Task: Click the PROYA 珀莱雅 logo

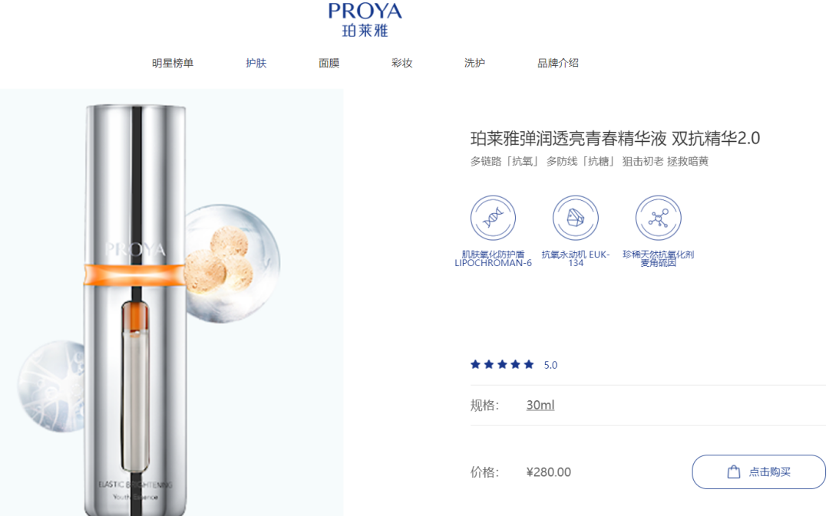Action: tap(365, 20)
